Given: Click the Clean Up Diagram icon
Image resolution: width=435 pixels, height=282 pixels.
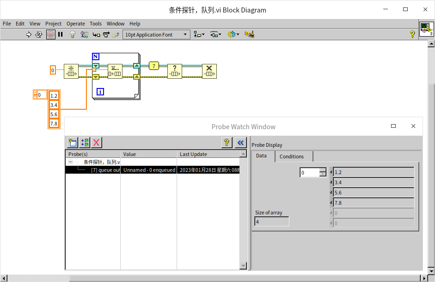Looking at the screenshot, I should point(250,34).
